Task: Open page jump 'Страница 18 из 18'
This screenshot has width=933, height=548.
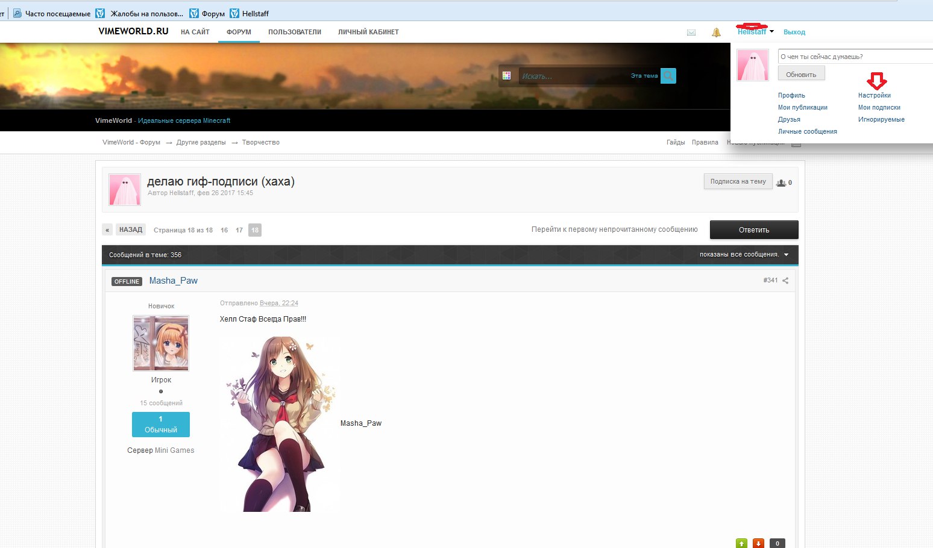Action: [183, 230]
